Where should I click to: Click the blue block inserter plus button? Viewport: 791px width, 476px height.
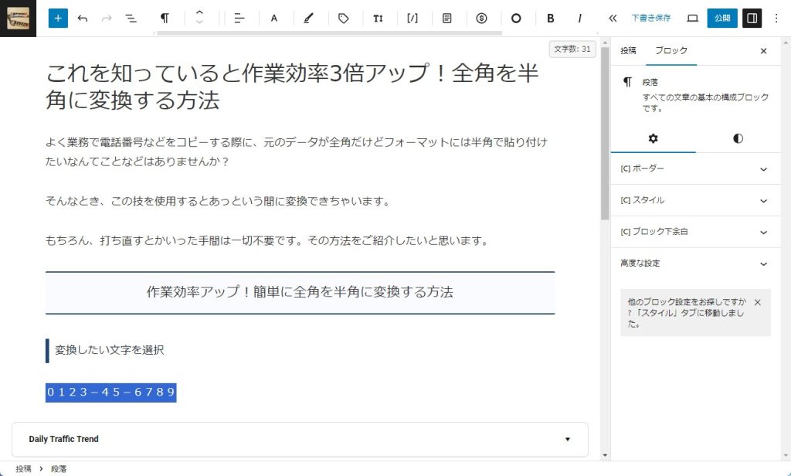tap(58, 18)
